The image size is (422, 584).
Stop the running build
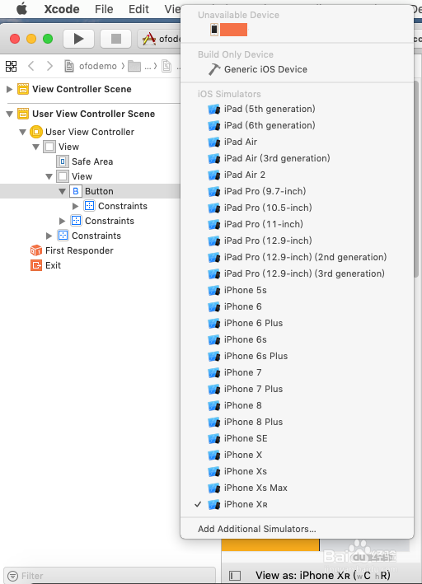[116, 39]
